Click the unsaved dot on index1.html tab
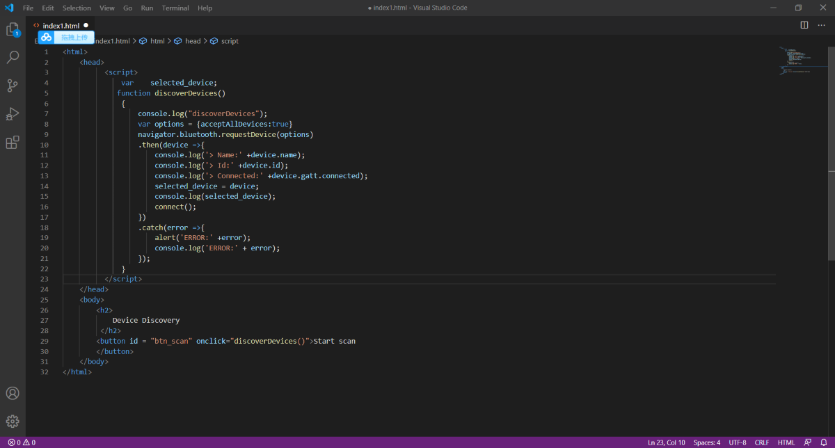The height and width of the screenshot is (448, 835). click(86, 26)
